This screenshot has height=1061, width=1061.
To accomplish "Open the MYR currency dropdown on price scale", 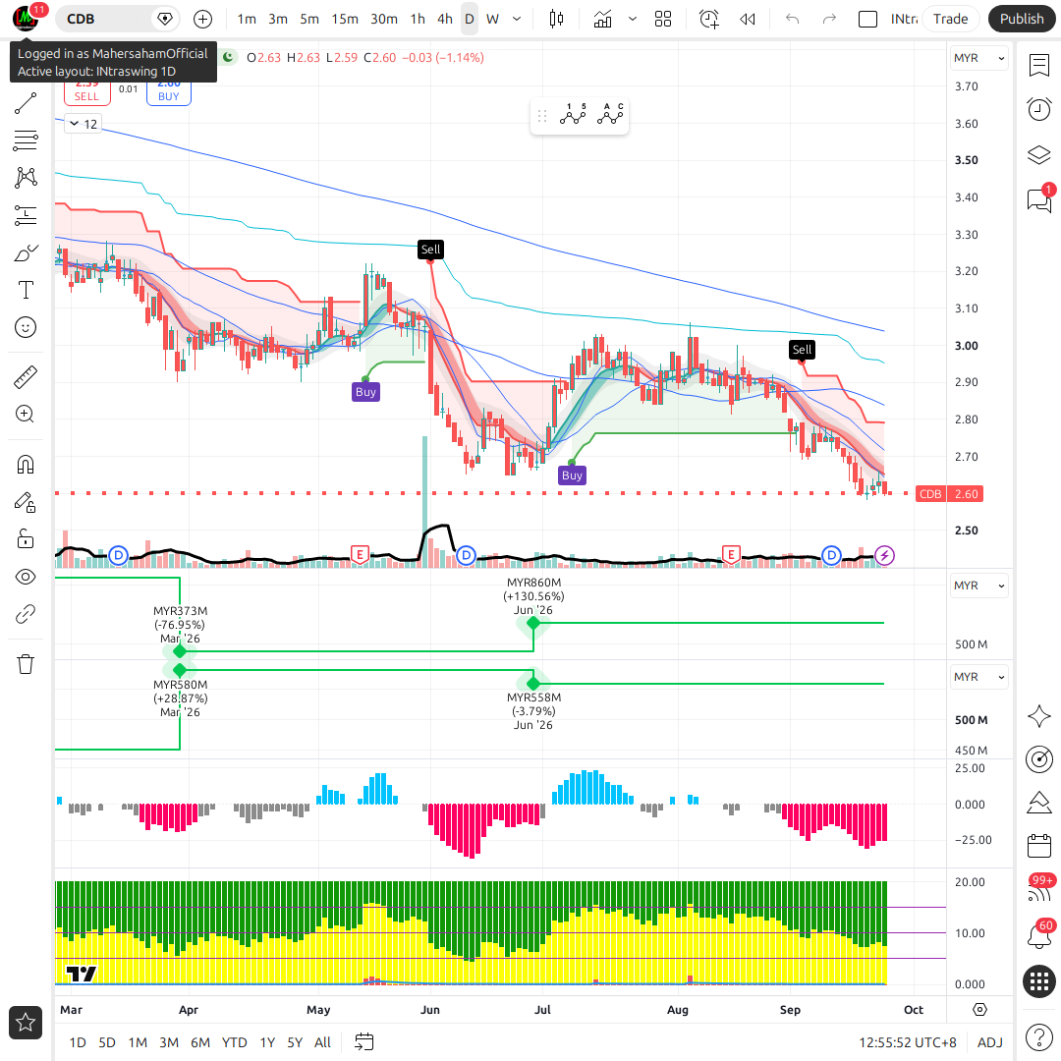I will coord(979,58).
